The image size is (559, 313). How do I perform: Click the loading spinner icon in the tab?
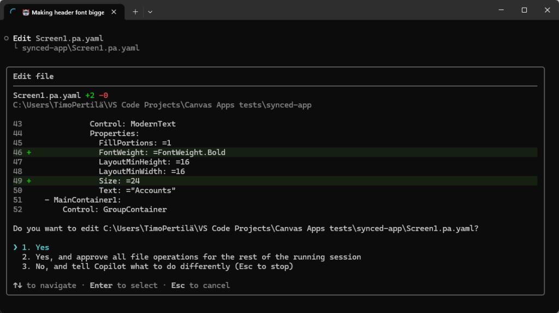click(14, 12)
